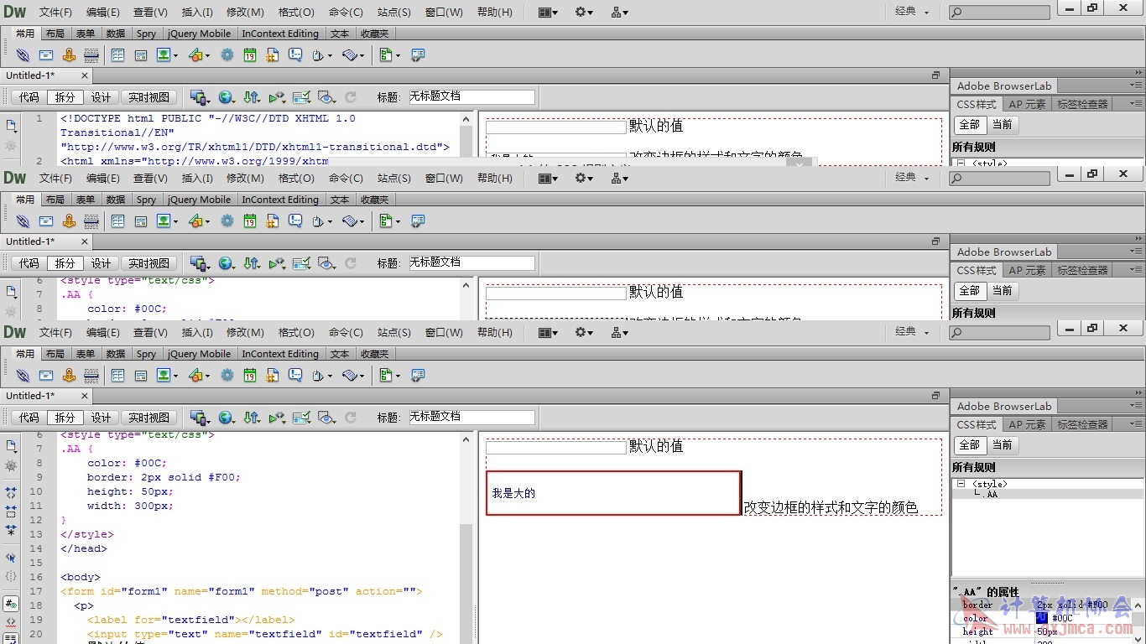Insert Named Anchor from bottom window's insert bar
Screen dimensions: 1146x644
coord(69,376)
